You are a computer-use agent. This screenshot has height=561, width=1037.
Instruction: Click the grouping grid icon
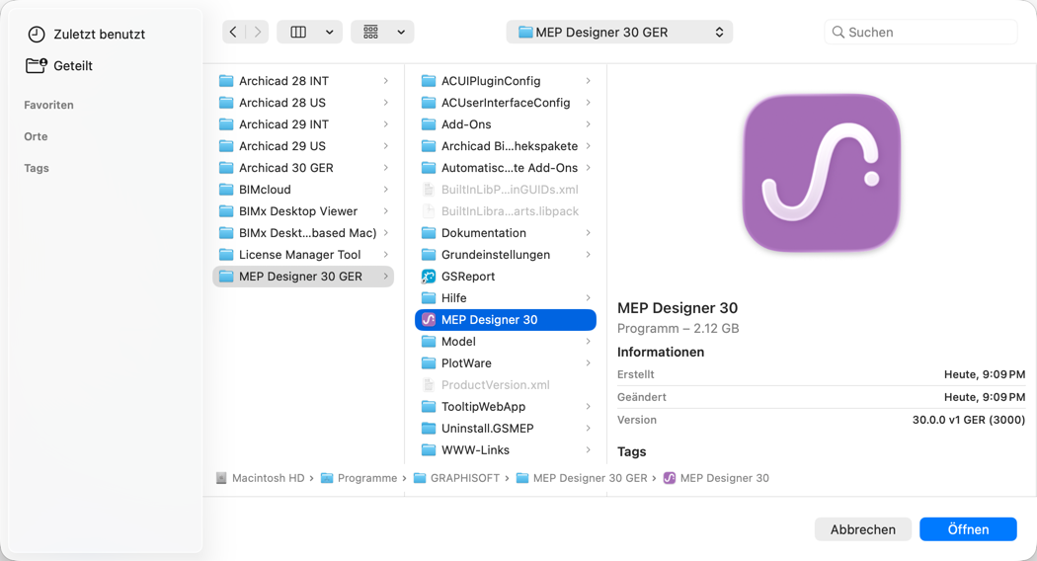click(x=371, y=32)
